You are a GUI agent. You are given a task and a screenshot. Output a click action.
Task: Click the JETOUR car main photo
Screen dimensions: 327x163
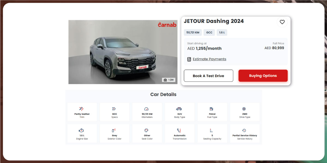pos(123,52)
